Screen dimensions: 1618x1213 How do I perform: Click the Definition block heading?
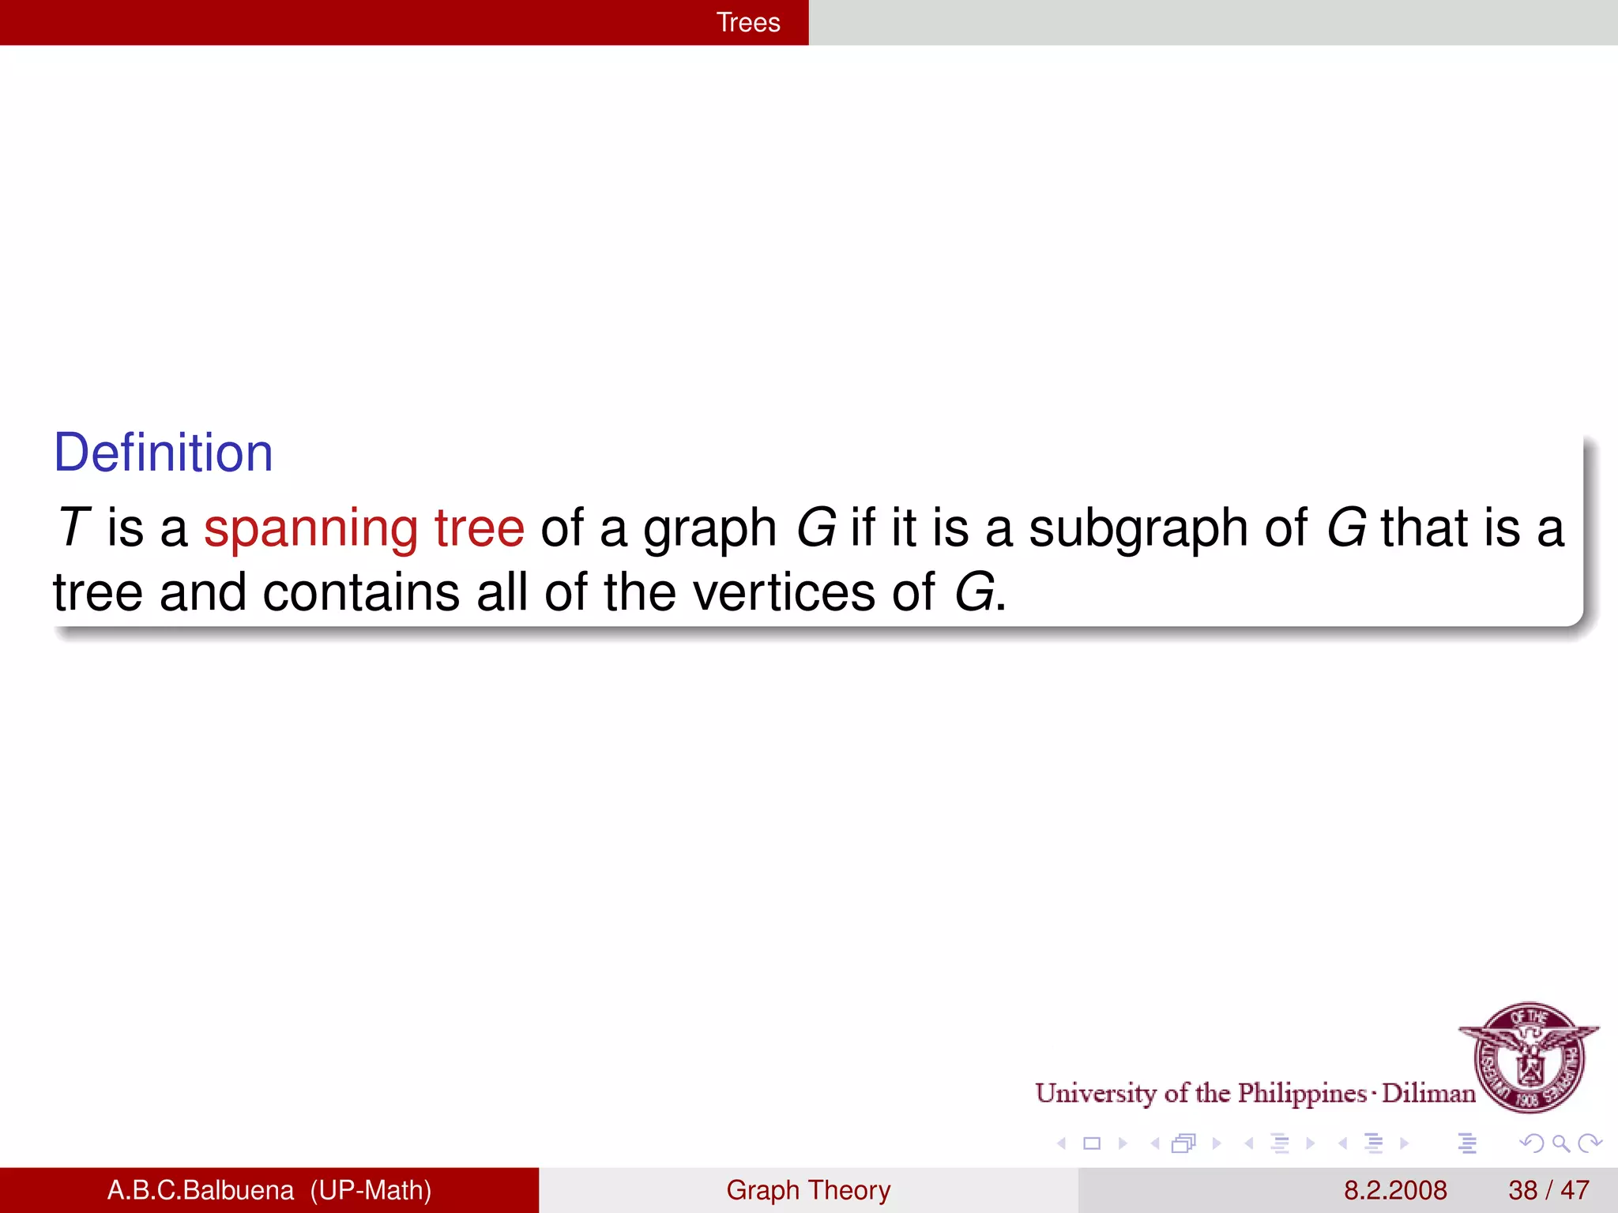click(x=164, y=453)
